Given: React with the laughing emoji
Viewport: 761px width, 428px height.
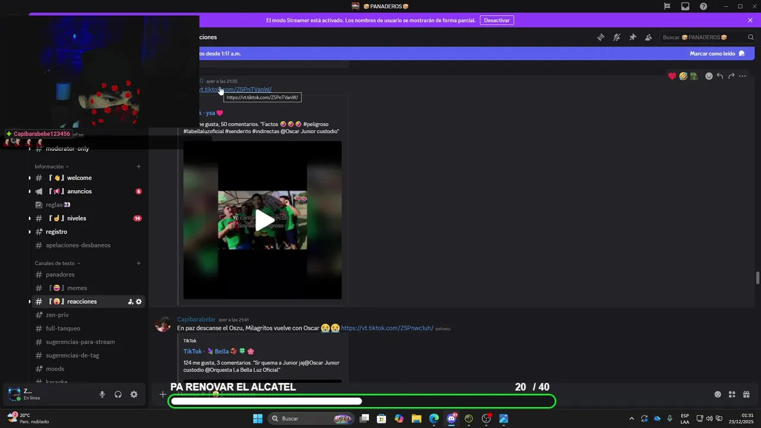Looking at the screenshot, I should coord(683,76).
